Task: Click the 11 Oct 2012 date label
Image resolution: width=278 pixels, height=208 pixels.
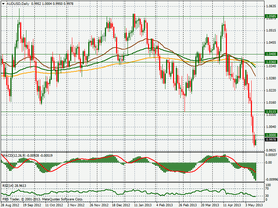Action: click(54, 205)
